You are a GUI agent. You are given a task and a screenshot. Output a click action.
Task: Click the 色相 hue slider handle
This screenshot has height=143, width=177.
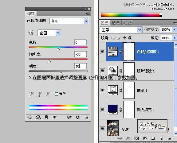[58, 49]
